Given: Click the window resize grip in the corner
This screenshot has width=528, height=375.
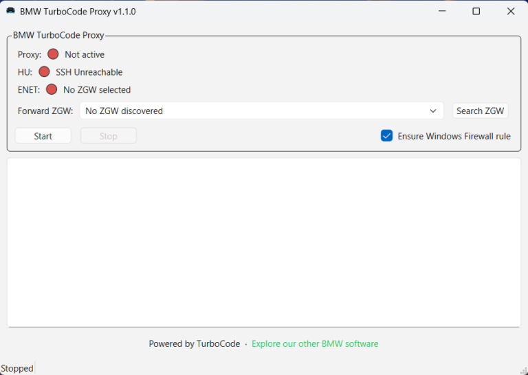Looking at the screenshot, I should (x=523, y=370).
